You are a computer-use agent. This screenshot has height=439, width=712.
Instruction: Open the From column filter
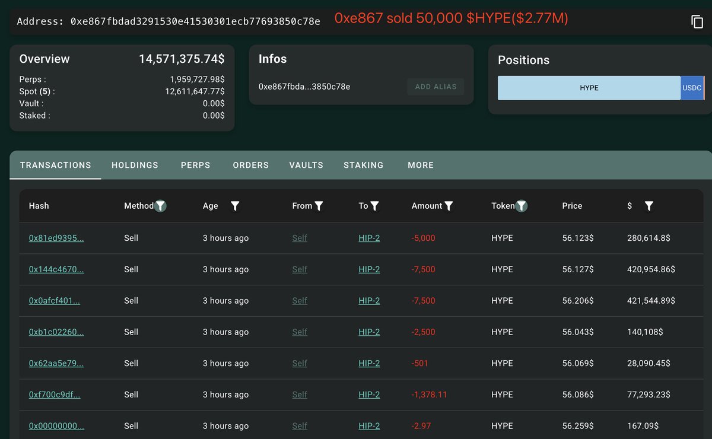click(x=319, y=206)
